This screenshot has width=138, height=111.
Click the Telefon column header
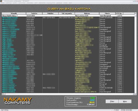[34, 13]
